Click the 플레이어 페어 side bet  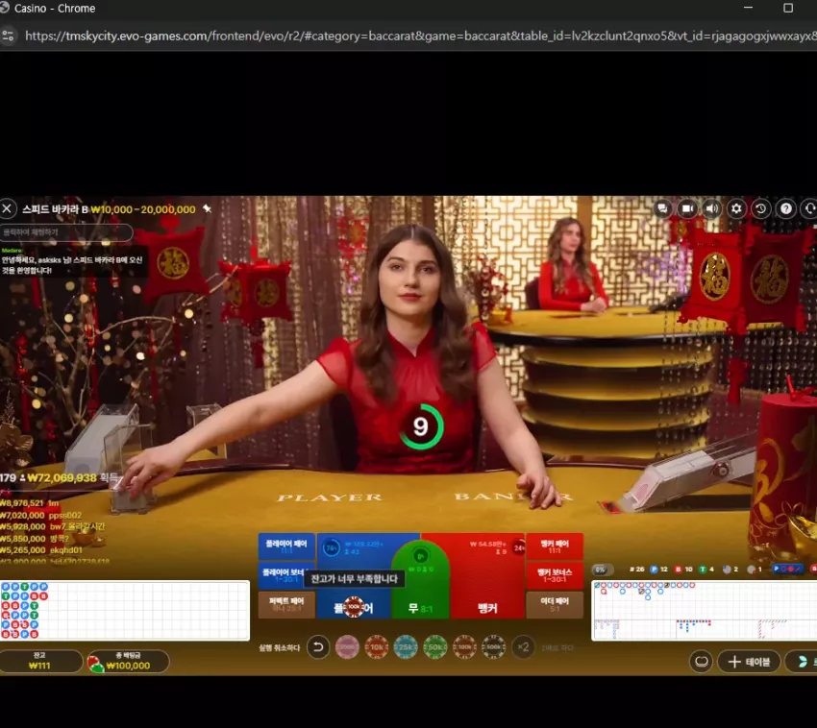pyautogui.click(x=286, y=546)
